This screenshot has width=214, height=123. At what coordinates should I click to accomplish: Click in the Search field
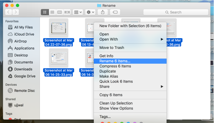pyautogui.click(x=176, y=12)
